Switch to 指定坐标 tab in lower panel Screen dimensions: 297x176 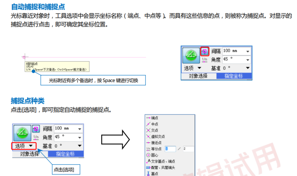tap(66, 154)
